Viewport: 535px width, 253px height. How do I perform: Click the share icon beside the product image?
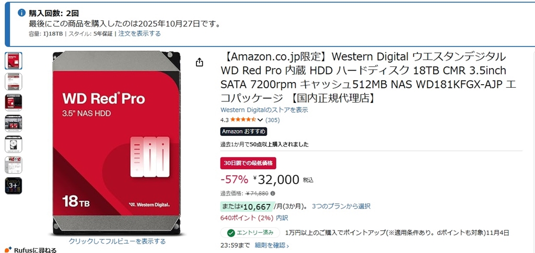tap(199, 63)
